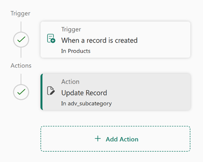Click the small 'Trigger' label inside the card
203x162 pixels.
point(71,30)
